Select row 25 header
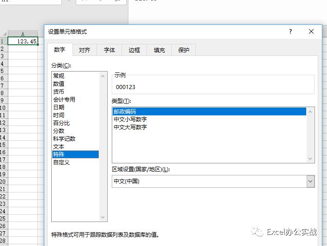This screenshot has width=327, height=246. pyautogui.click(x=4, y=218)
